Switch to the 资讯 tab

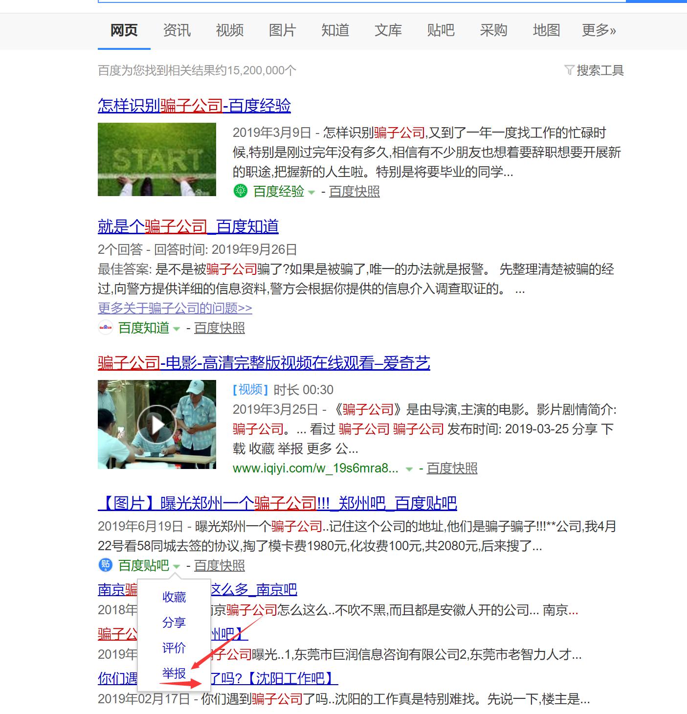click(x=176, y=30)
